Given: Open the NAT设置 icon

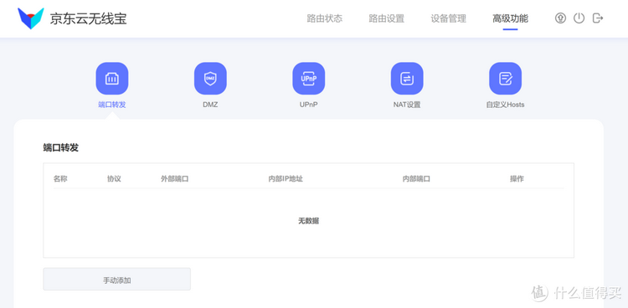Looking at the screenshot, I should coord(407,79).
